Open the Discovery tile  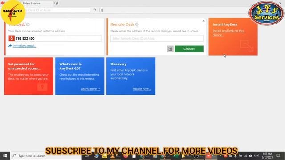pos(131,76)
